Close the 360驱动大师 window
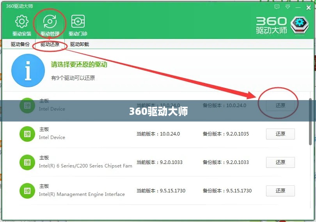316x222 pixels. click(x=308, y=8)
